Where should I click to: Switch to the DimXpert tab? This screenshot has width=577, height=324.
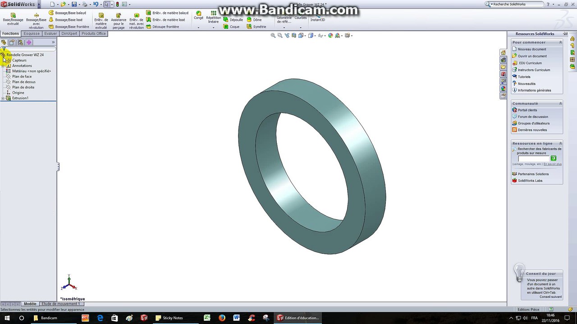[x=69, y=34]
